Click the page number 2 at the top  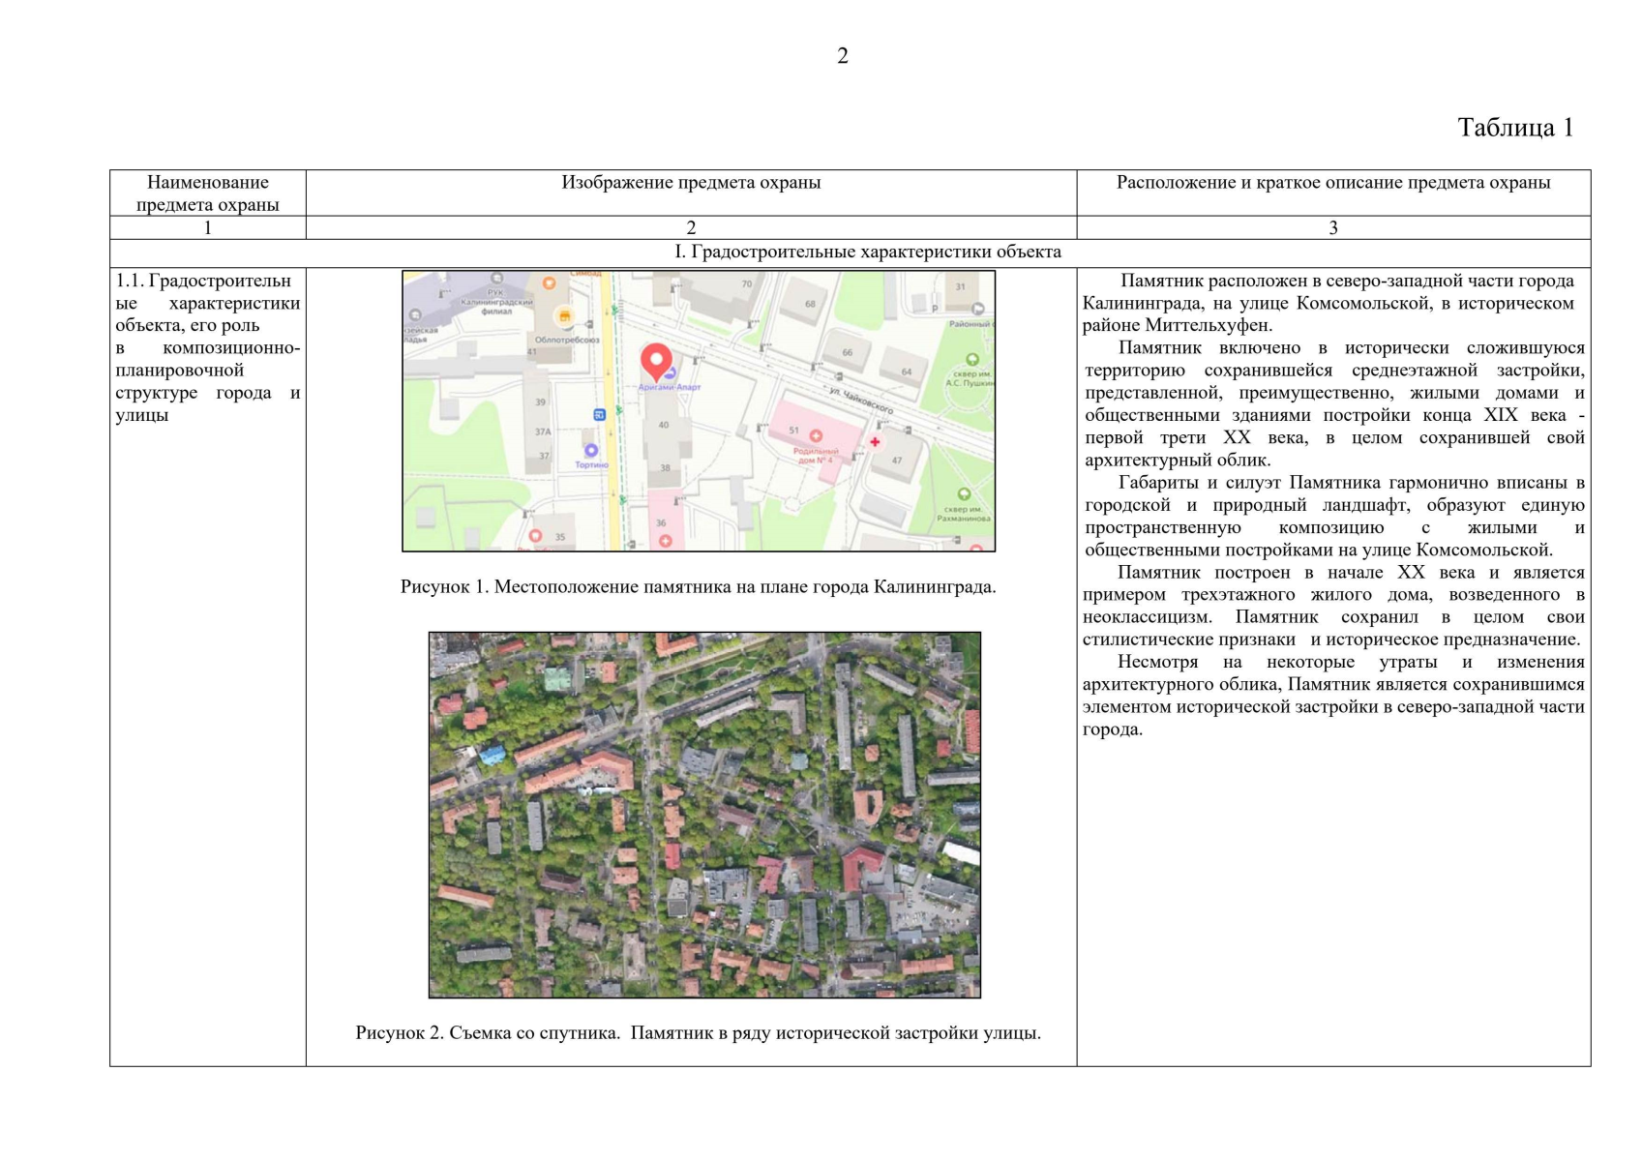[843, 56]
